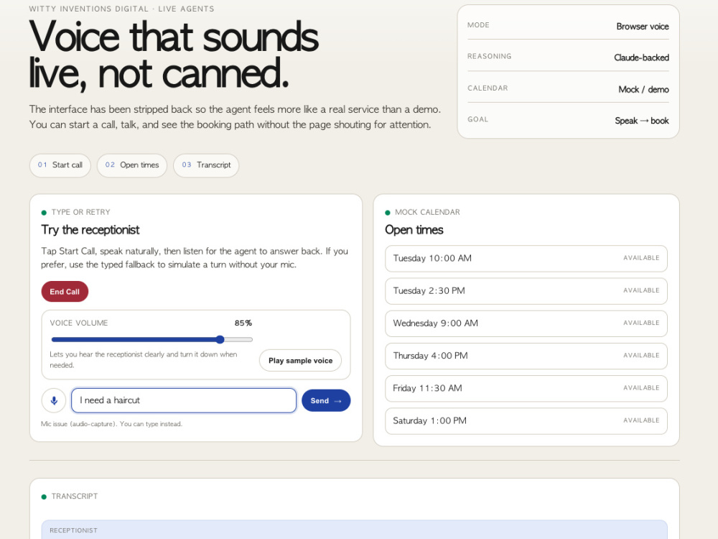Click the 'Mic issue (audio-capture)' notice
This screenshot has height=539, width=718.
point(112,424)
